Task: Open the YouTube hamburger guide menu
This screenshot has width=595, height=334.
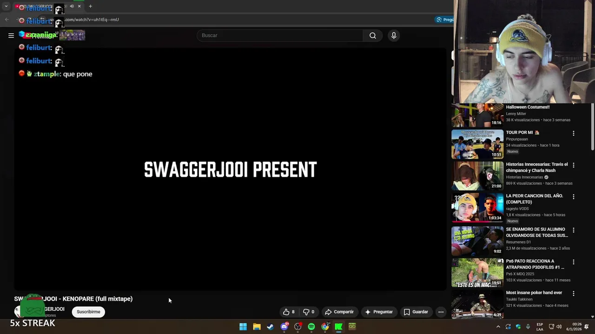Action: point(11,35)
